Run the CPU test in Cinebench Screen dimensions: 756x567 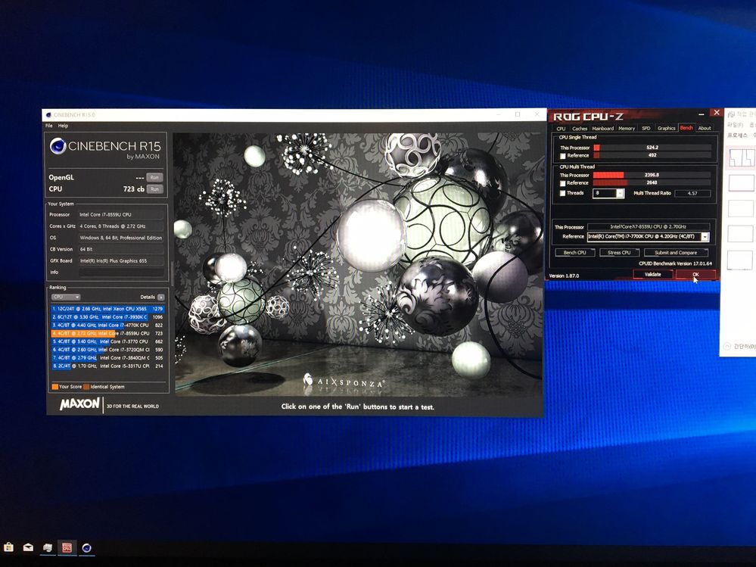pos(154,189)
